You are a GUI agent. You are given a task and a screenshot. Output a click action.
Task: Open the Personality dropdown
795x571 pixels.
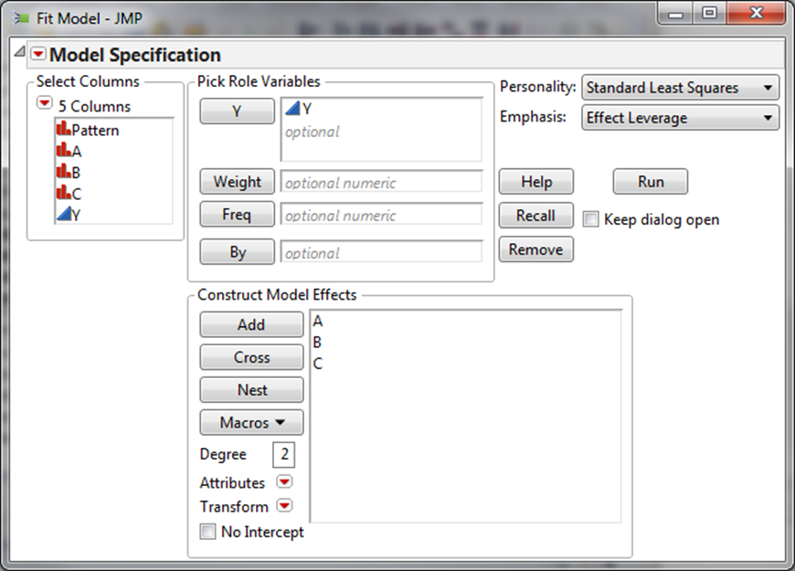[x=680, y=88]
